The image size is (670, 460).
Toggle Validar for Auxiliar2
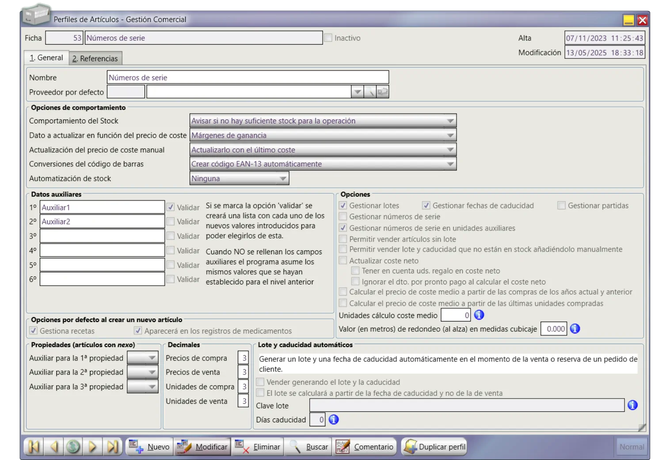pos(171,221)
